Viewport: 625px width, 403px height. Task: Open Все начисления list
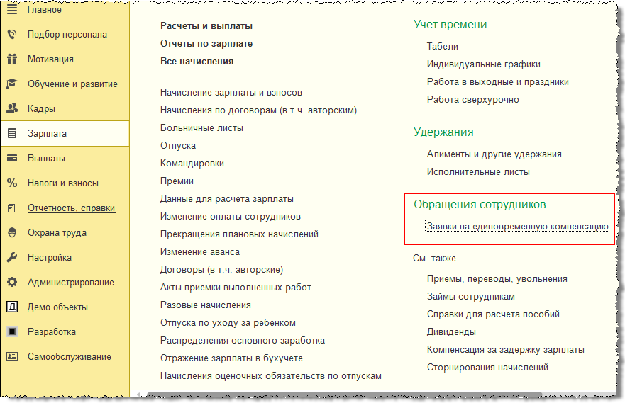click(197, 62)
